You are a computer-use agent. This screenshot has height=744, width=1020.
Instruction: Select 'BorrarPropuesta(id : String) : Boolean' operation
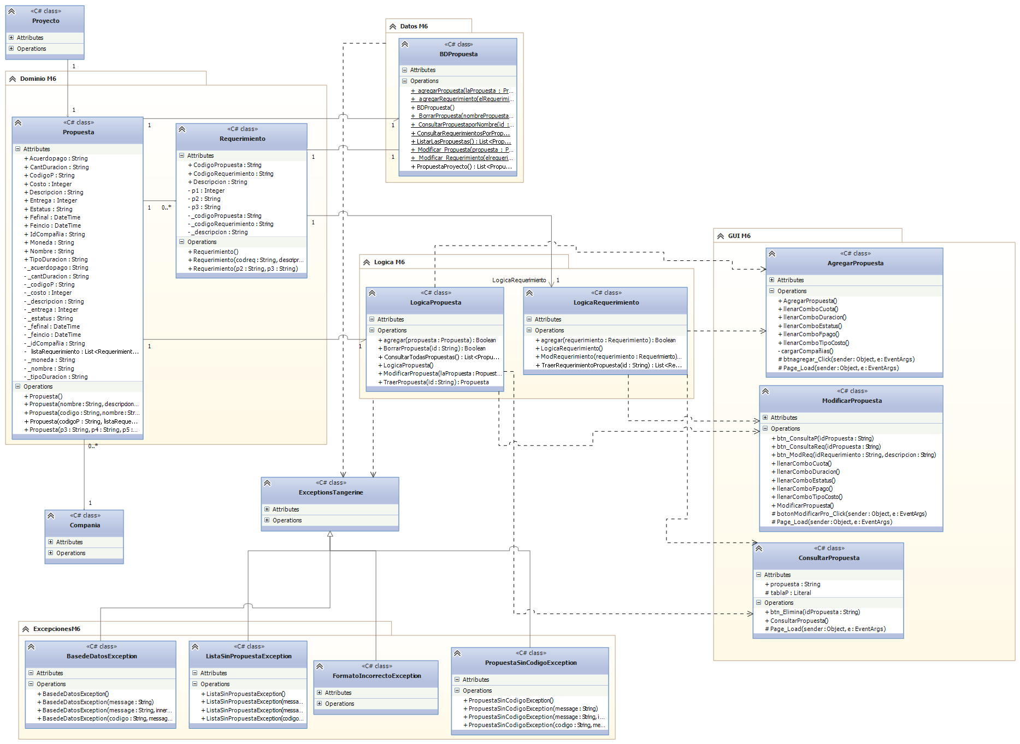point(432,349)
